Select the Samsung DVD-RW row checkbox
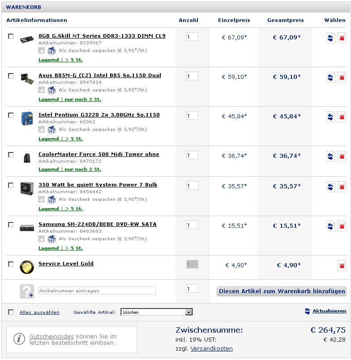 pos(11,225)
